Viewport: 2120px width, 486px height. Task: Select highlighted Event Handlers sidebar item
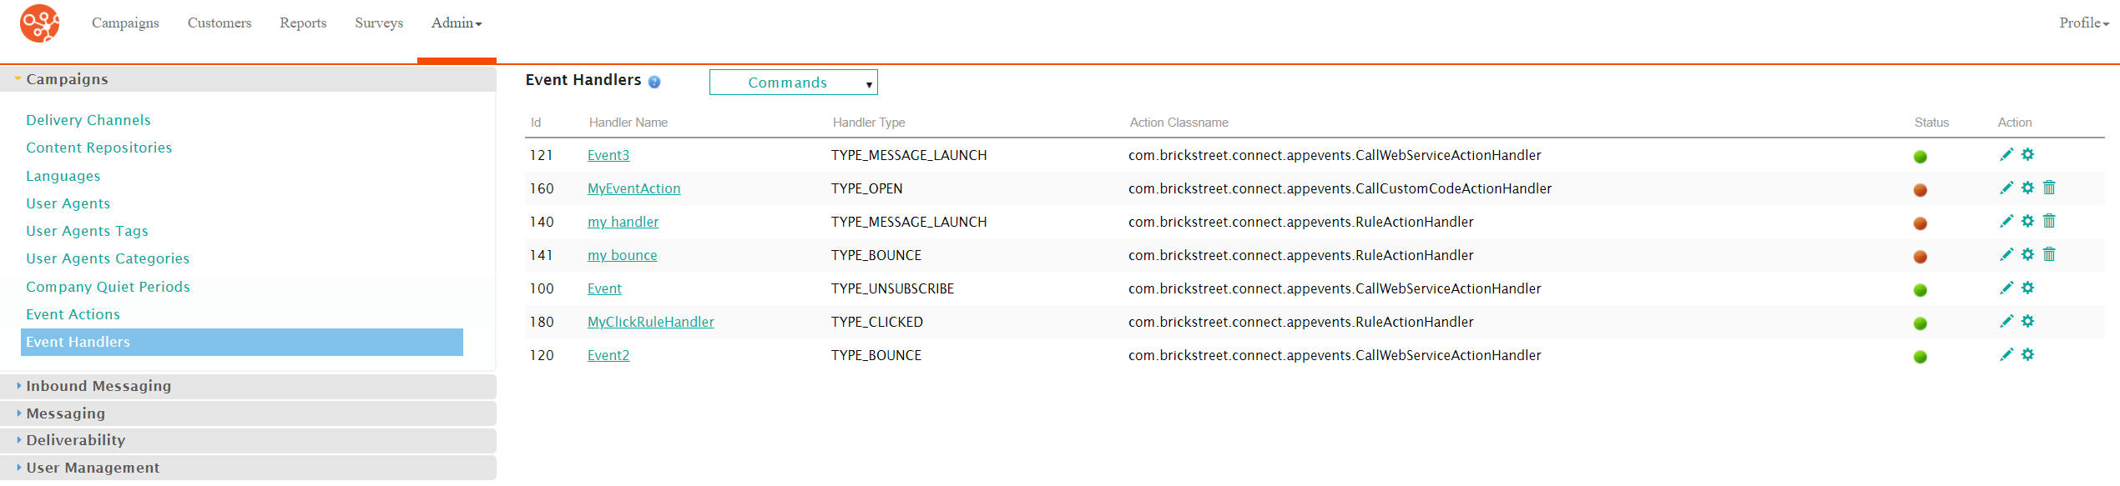tap(242, 342)
